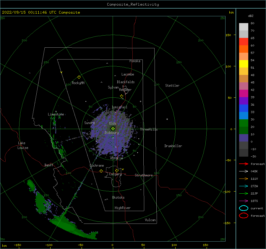
Task: Select the red swatch in dBZ scale
Action: tap(244, 42)
